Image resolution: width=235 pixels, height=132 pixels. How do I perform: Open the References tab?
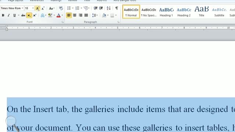[37, 1]
